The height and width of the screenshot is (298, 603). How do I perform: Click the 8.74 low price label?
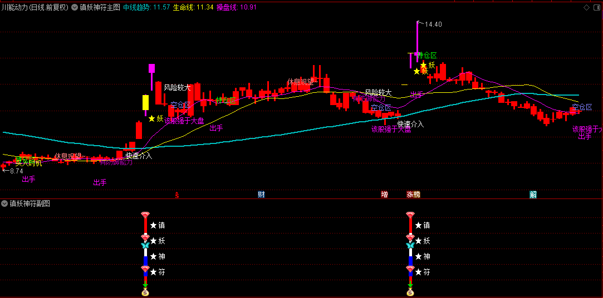tap(16, 171)
